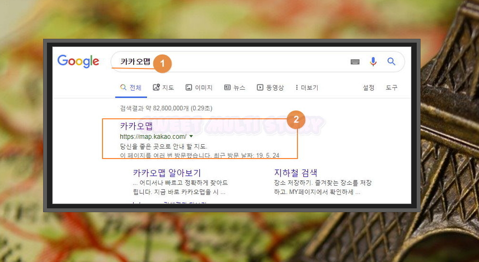Open 설정 menu

(x=368, y=88)
